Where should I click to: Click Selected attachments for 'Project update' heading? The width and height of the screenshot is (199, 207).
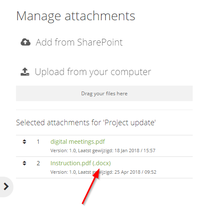(86, 123)
